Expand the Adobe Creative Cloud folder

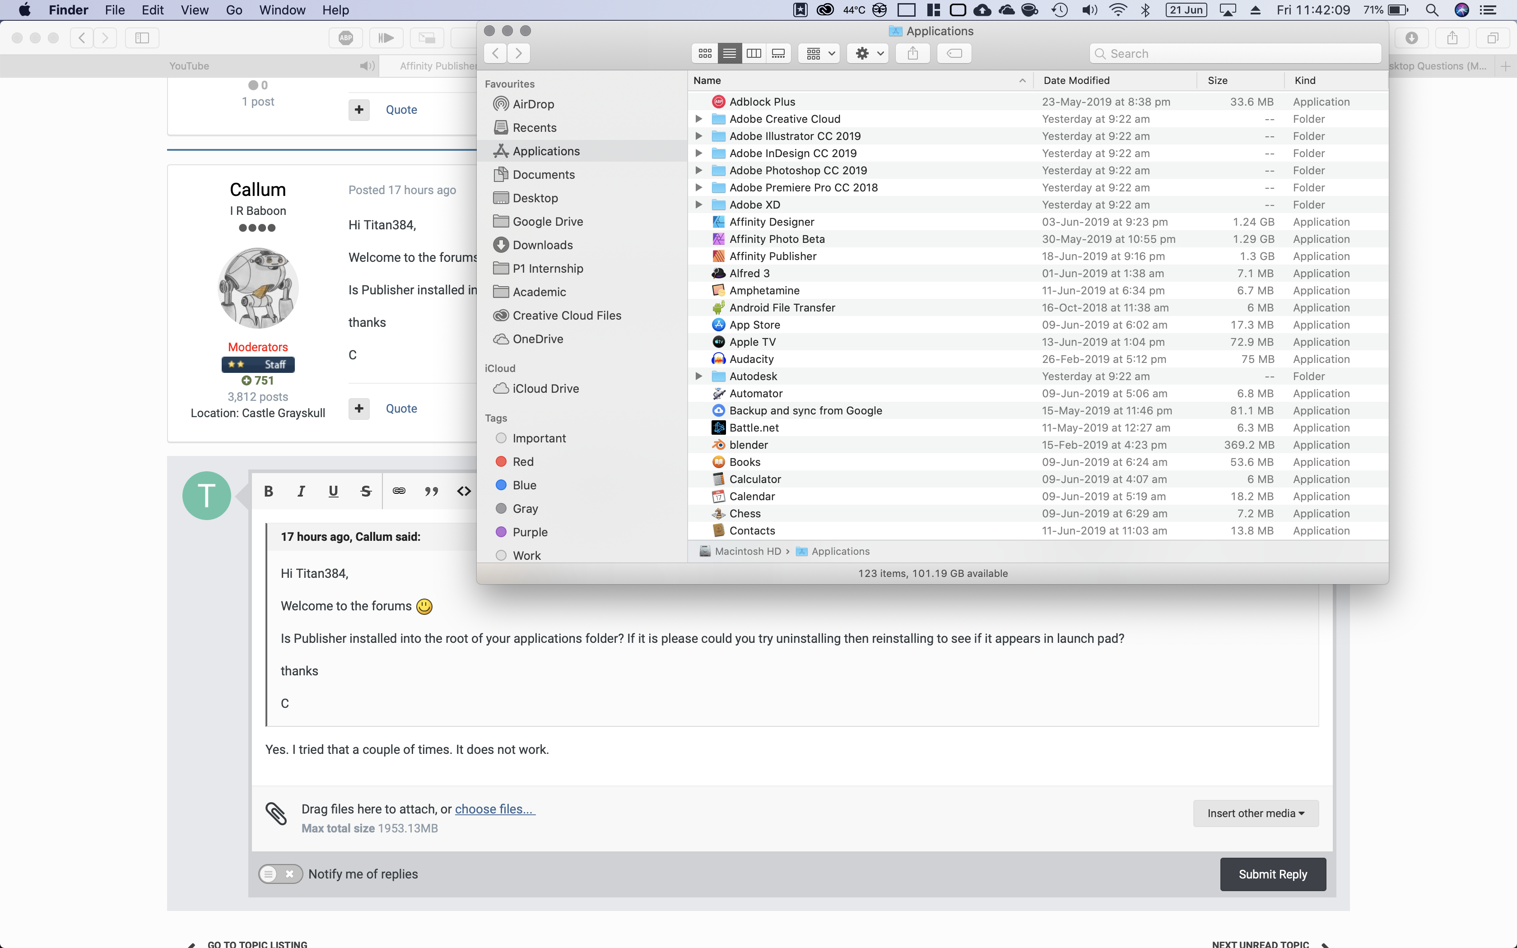pyautogui.click(x=698, y=118)
